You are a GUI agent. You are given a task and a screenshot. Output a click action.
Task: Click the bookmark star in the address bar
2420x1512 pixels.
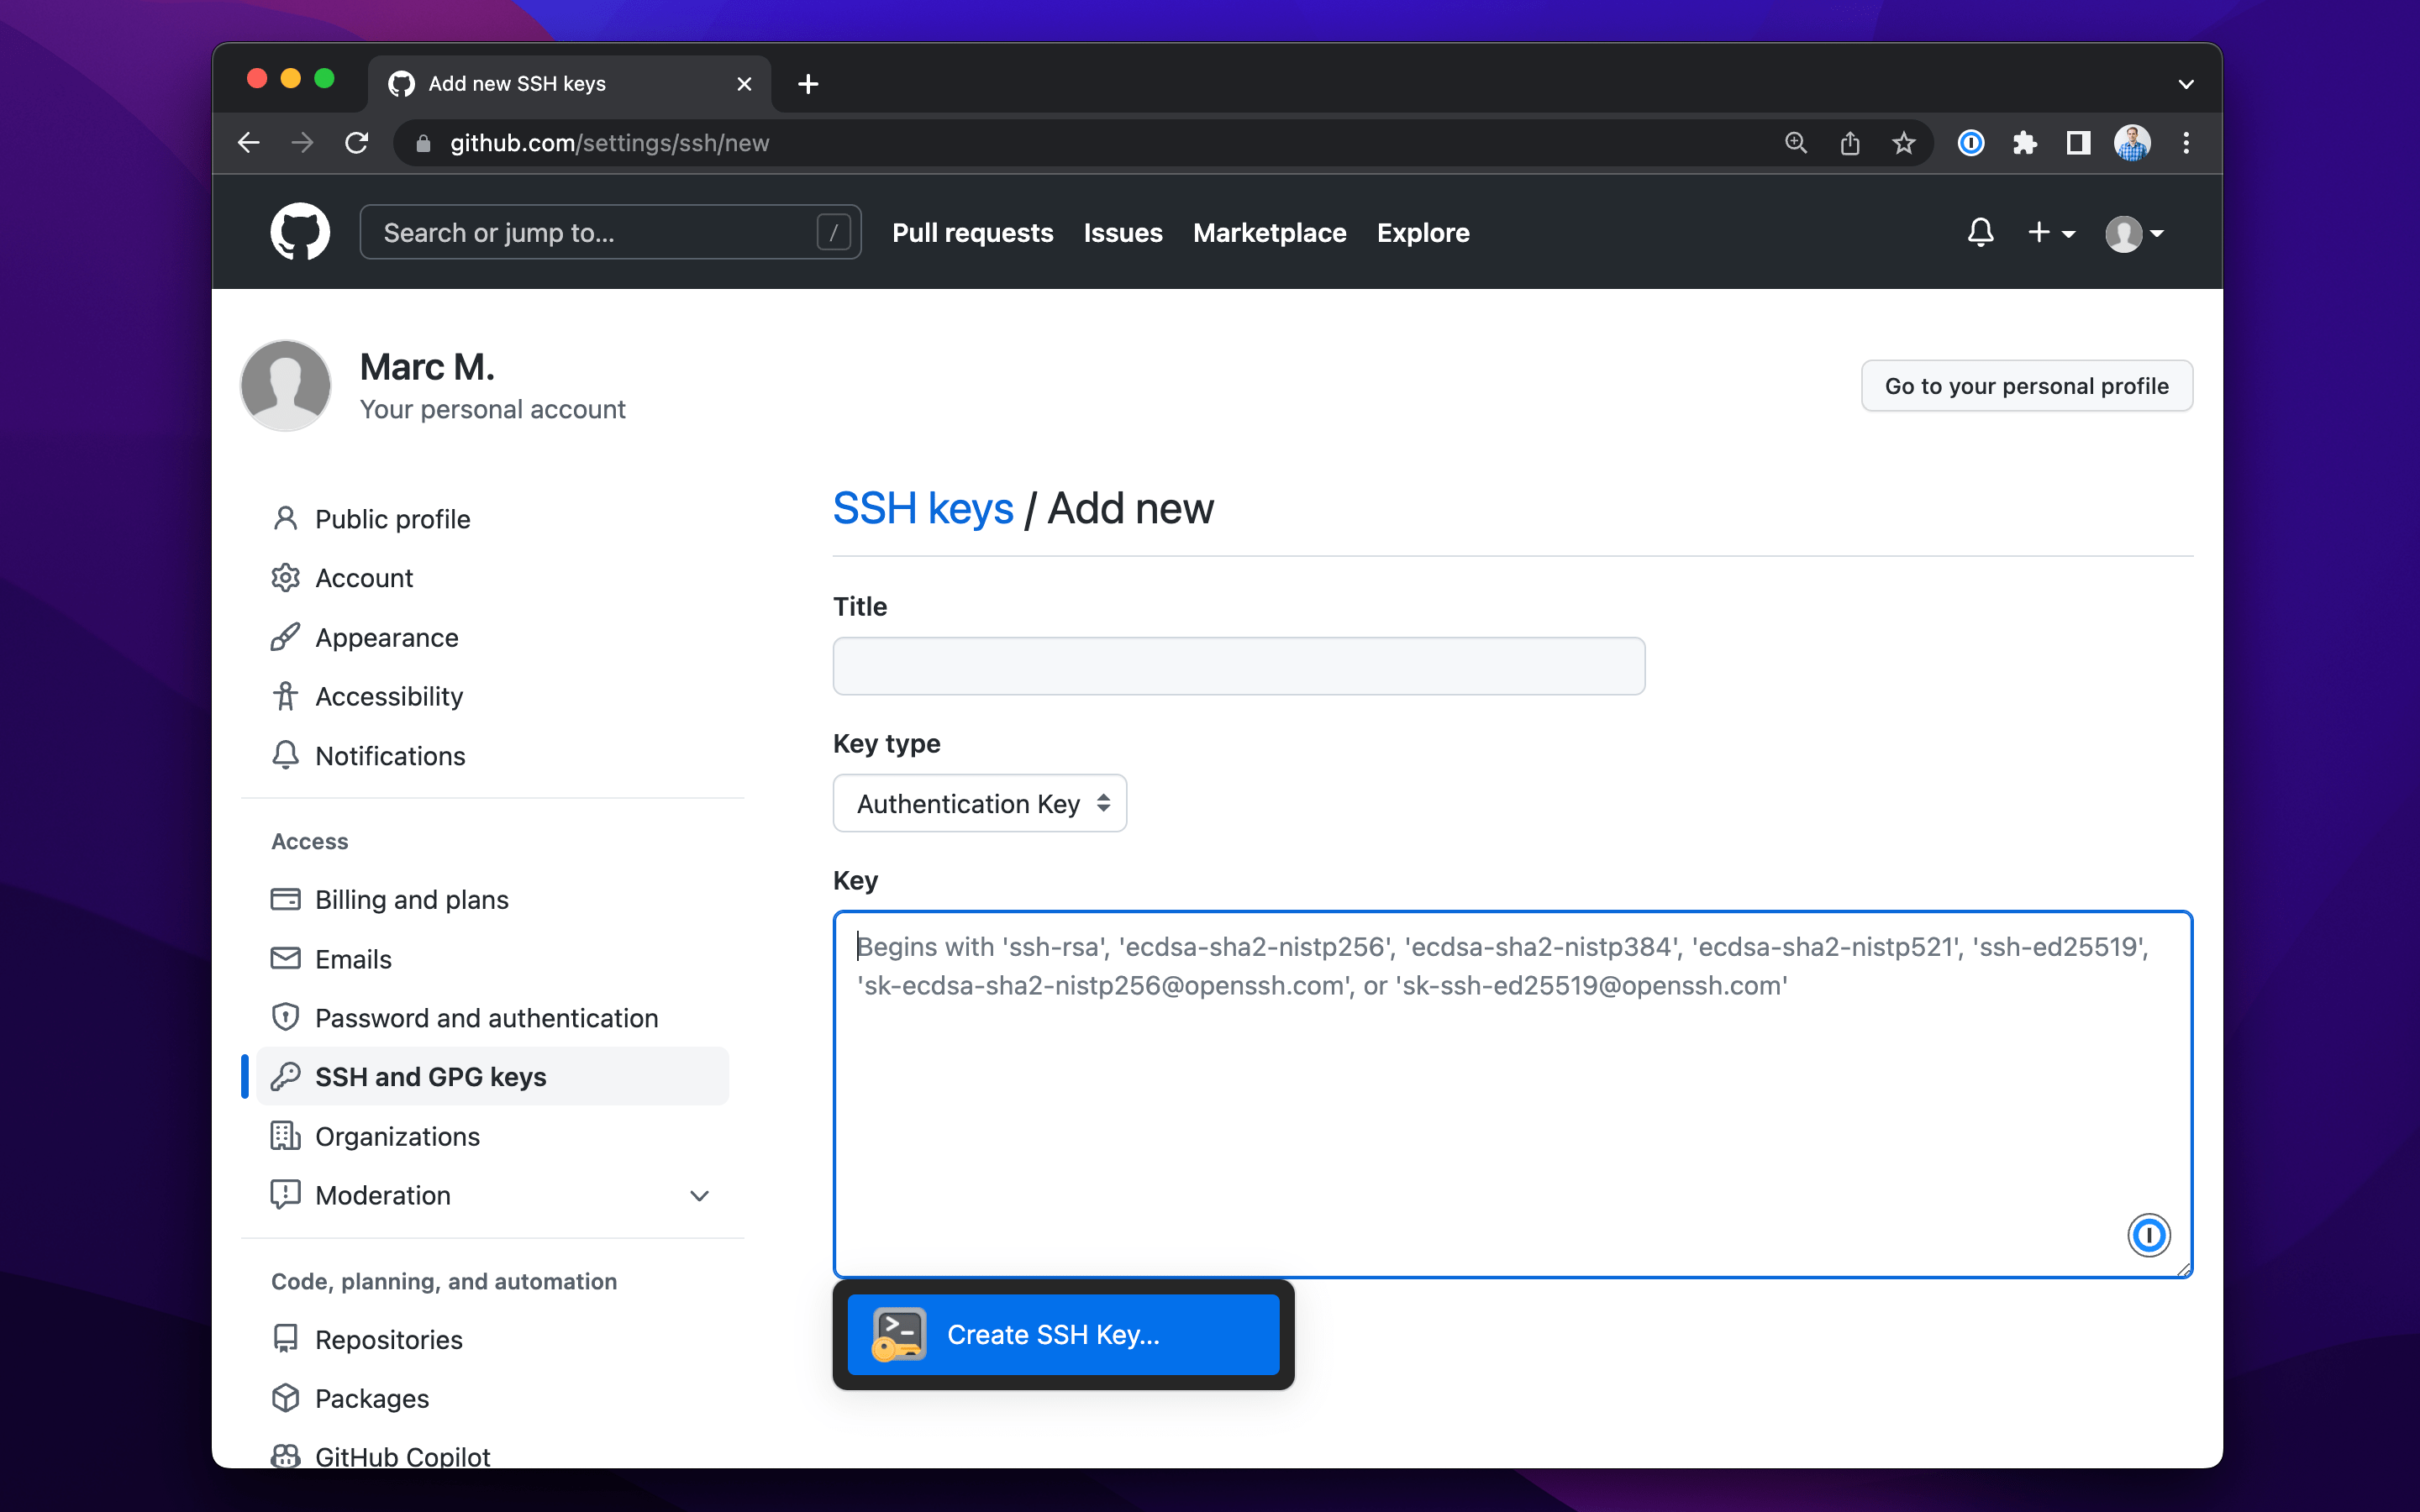1902,143
